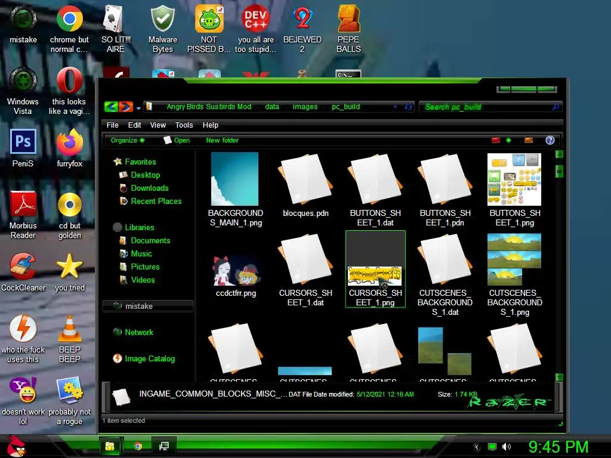Viewport: 611px width, 458px height.
Task: Open the File menu
Action: click(x=112, y=125)
